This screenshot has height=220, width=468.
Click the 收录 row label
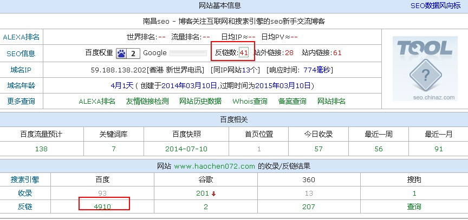pyautogui.click(x=25, y=193)
